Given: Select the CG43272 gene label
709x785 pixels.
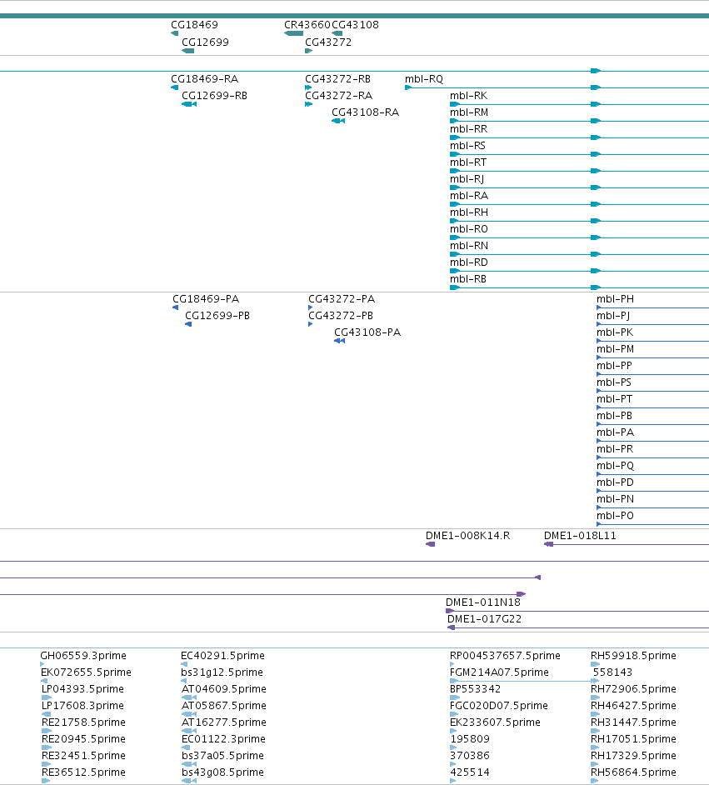Looking at the screenshot, I should pyautogui.click(x=328, y=42).
